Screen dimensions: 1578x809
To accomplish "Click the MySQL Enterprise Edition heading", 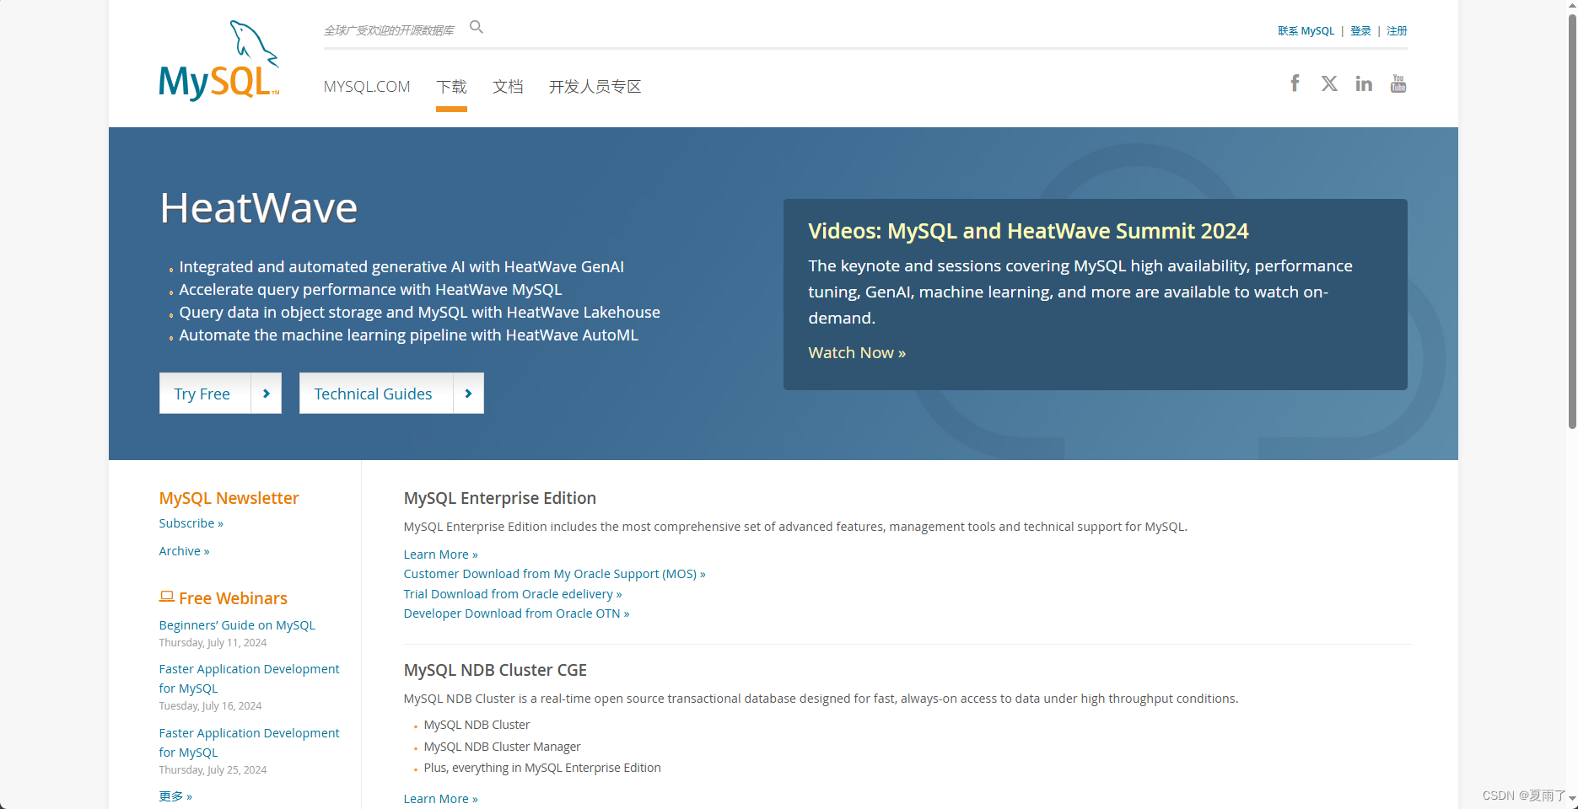I will point(500,498).
